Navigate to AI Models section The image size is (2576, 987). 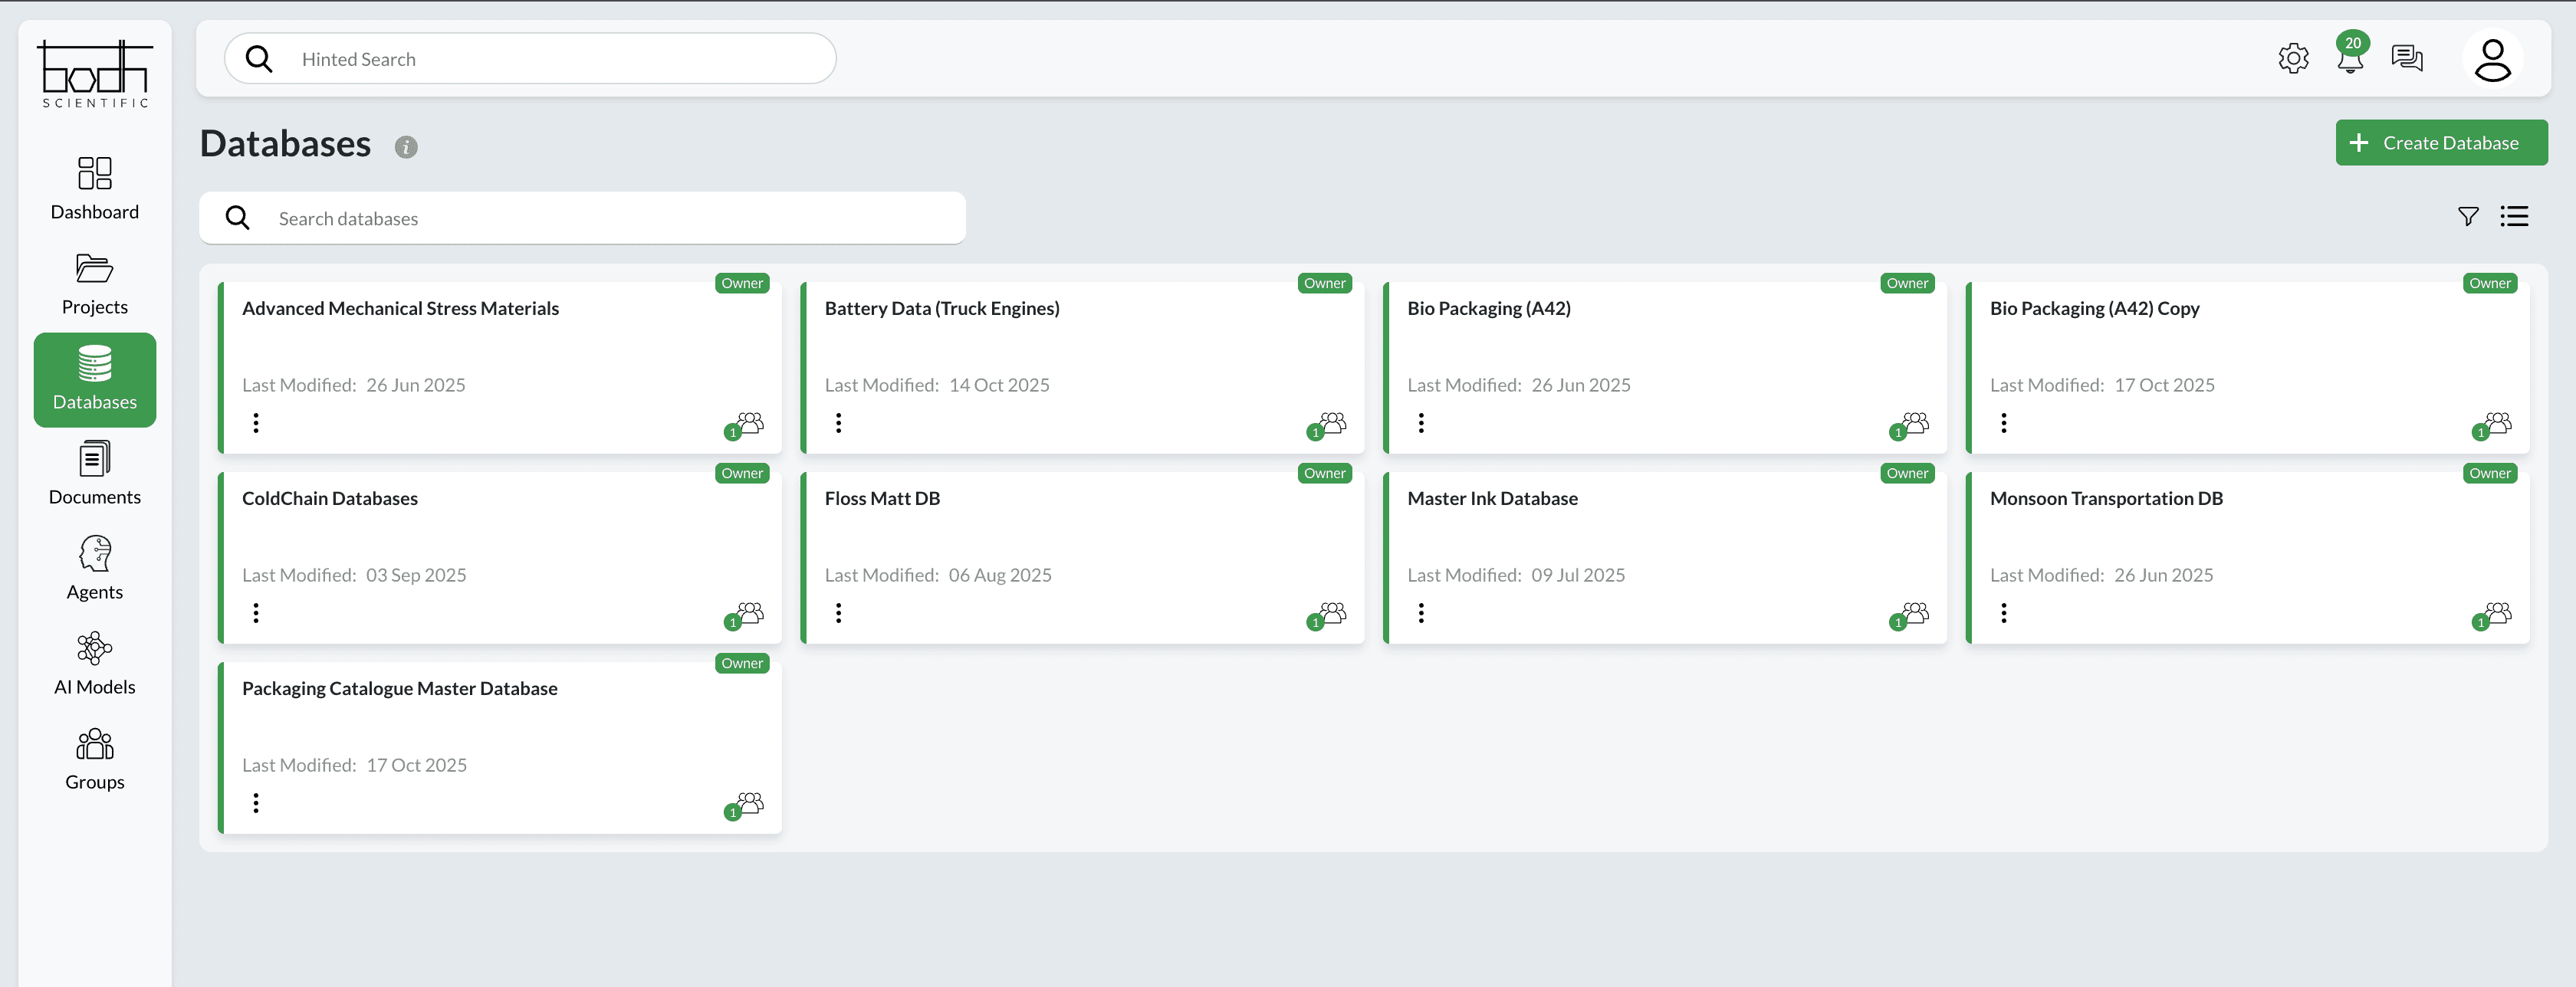(95, 663)
